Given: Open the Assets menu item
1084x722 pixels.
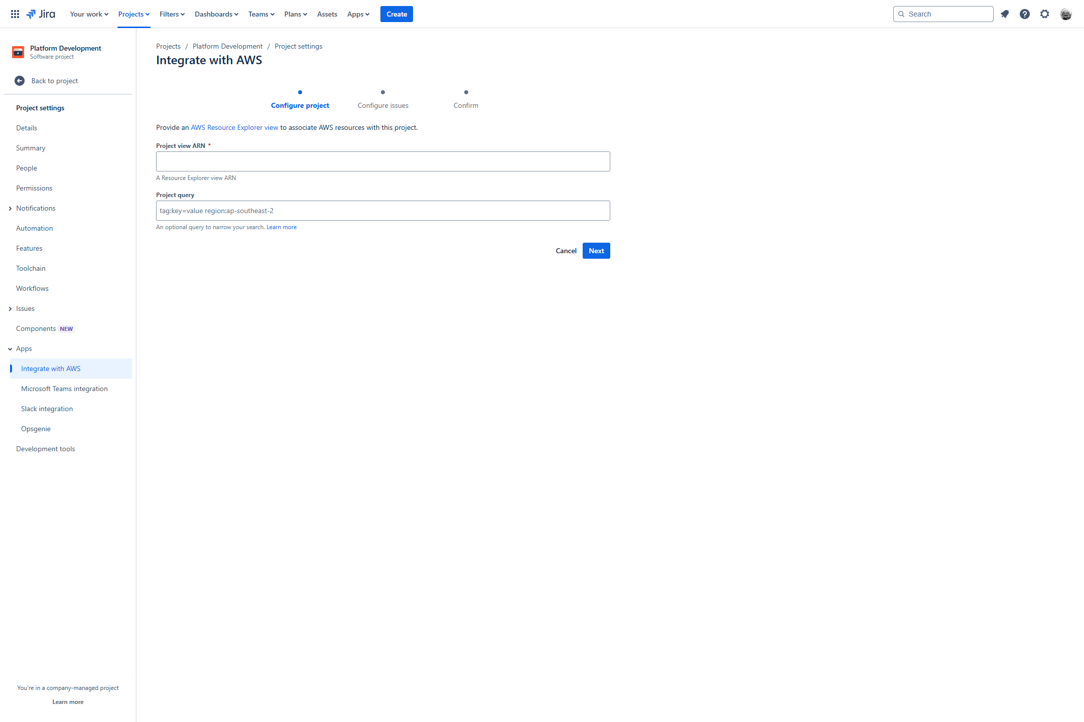Looking at the screenshot, I should [327, 14].
